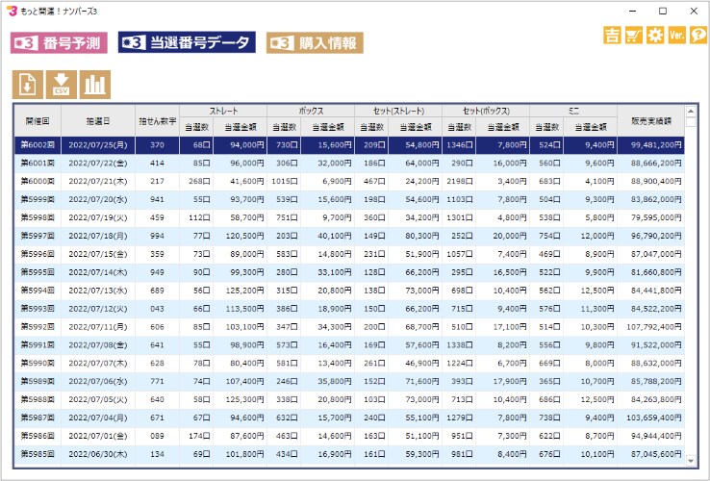Click the ミニ group header
The image size is (710, 481).
pyautogui.click(x=573, y=111)
